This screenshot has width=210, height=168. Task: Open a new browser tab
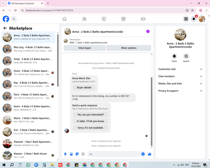pos(48,3)
